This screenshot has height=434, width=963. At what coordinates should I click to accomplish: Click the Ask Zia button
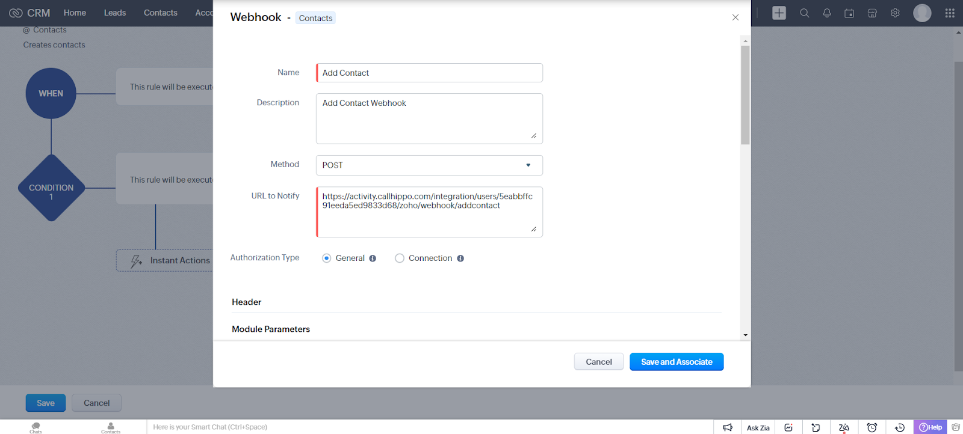758,427
